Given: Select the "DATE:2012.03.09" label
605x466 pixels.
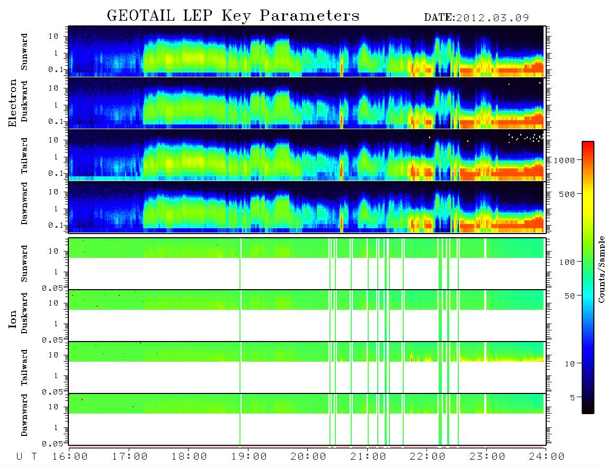Looking at the screenshot, I should pos(476,18).
